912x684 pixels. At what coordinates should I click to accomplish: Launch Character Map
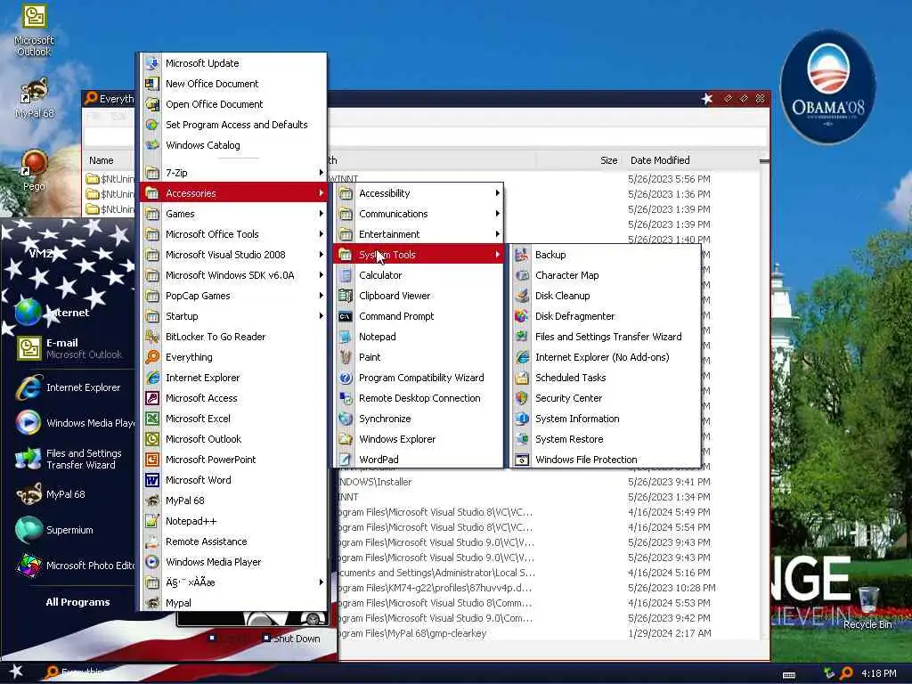coord(605,275)
